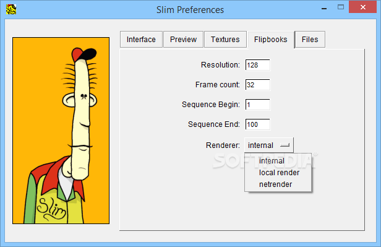This screenshot has width=381, height=247.
Task: Close the Slim Preferences window
Action: click(x=362, y=7)
